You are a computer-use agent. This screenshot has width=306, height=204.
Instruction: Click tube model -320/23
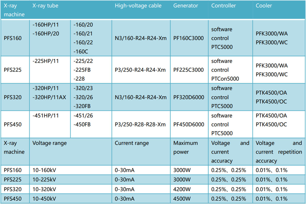83,88
